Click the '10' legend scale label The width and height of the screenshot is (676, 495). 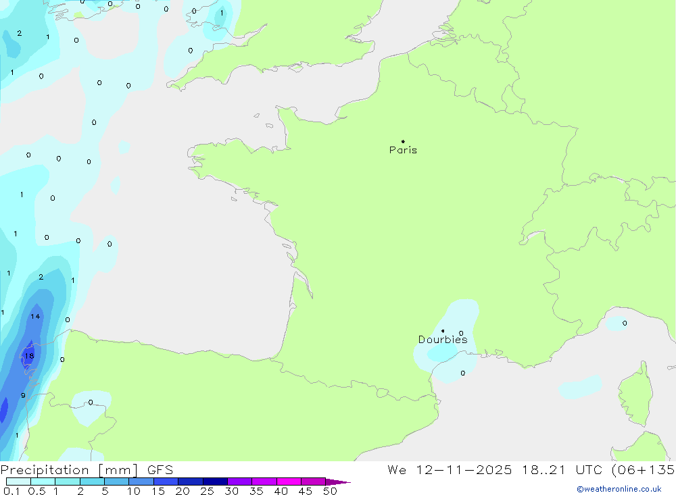(133, 491)
